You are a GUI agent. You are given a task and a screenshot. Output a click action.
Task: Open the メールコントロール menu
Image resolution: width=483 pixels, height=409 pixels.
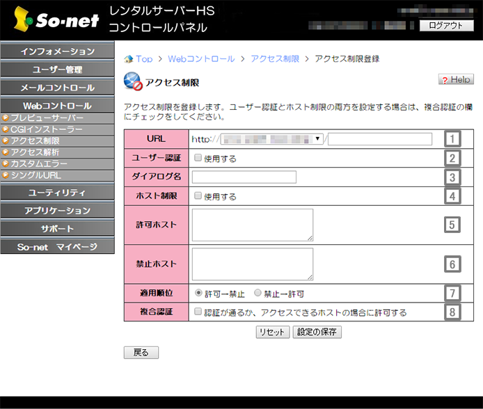pos(57,88)
